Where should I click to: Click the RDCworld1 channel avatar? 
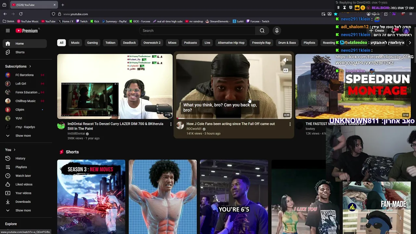click(x=180, y=125)
